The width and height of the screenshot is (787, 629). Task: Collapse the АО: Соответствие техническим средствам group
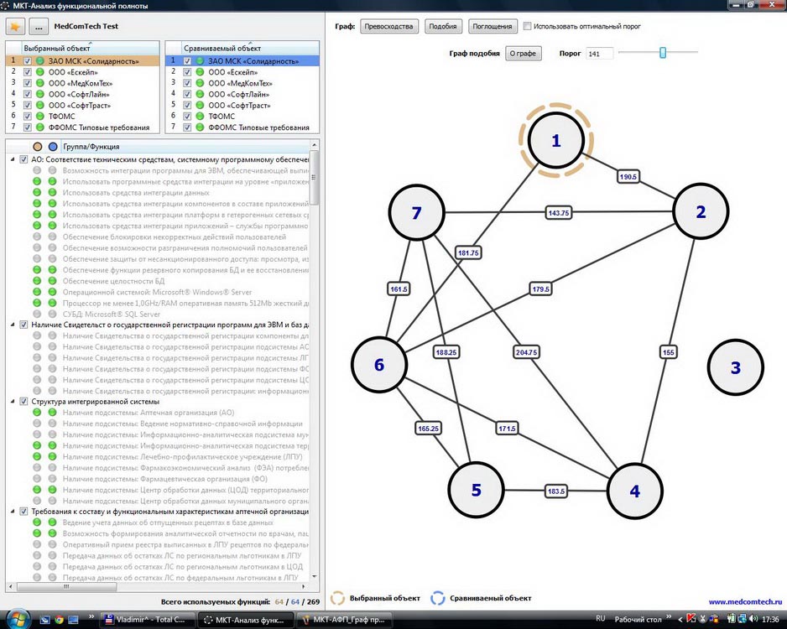pyautogui.click(x=13, y=159)
